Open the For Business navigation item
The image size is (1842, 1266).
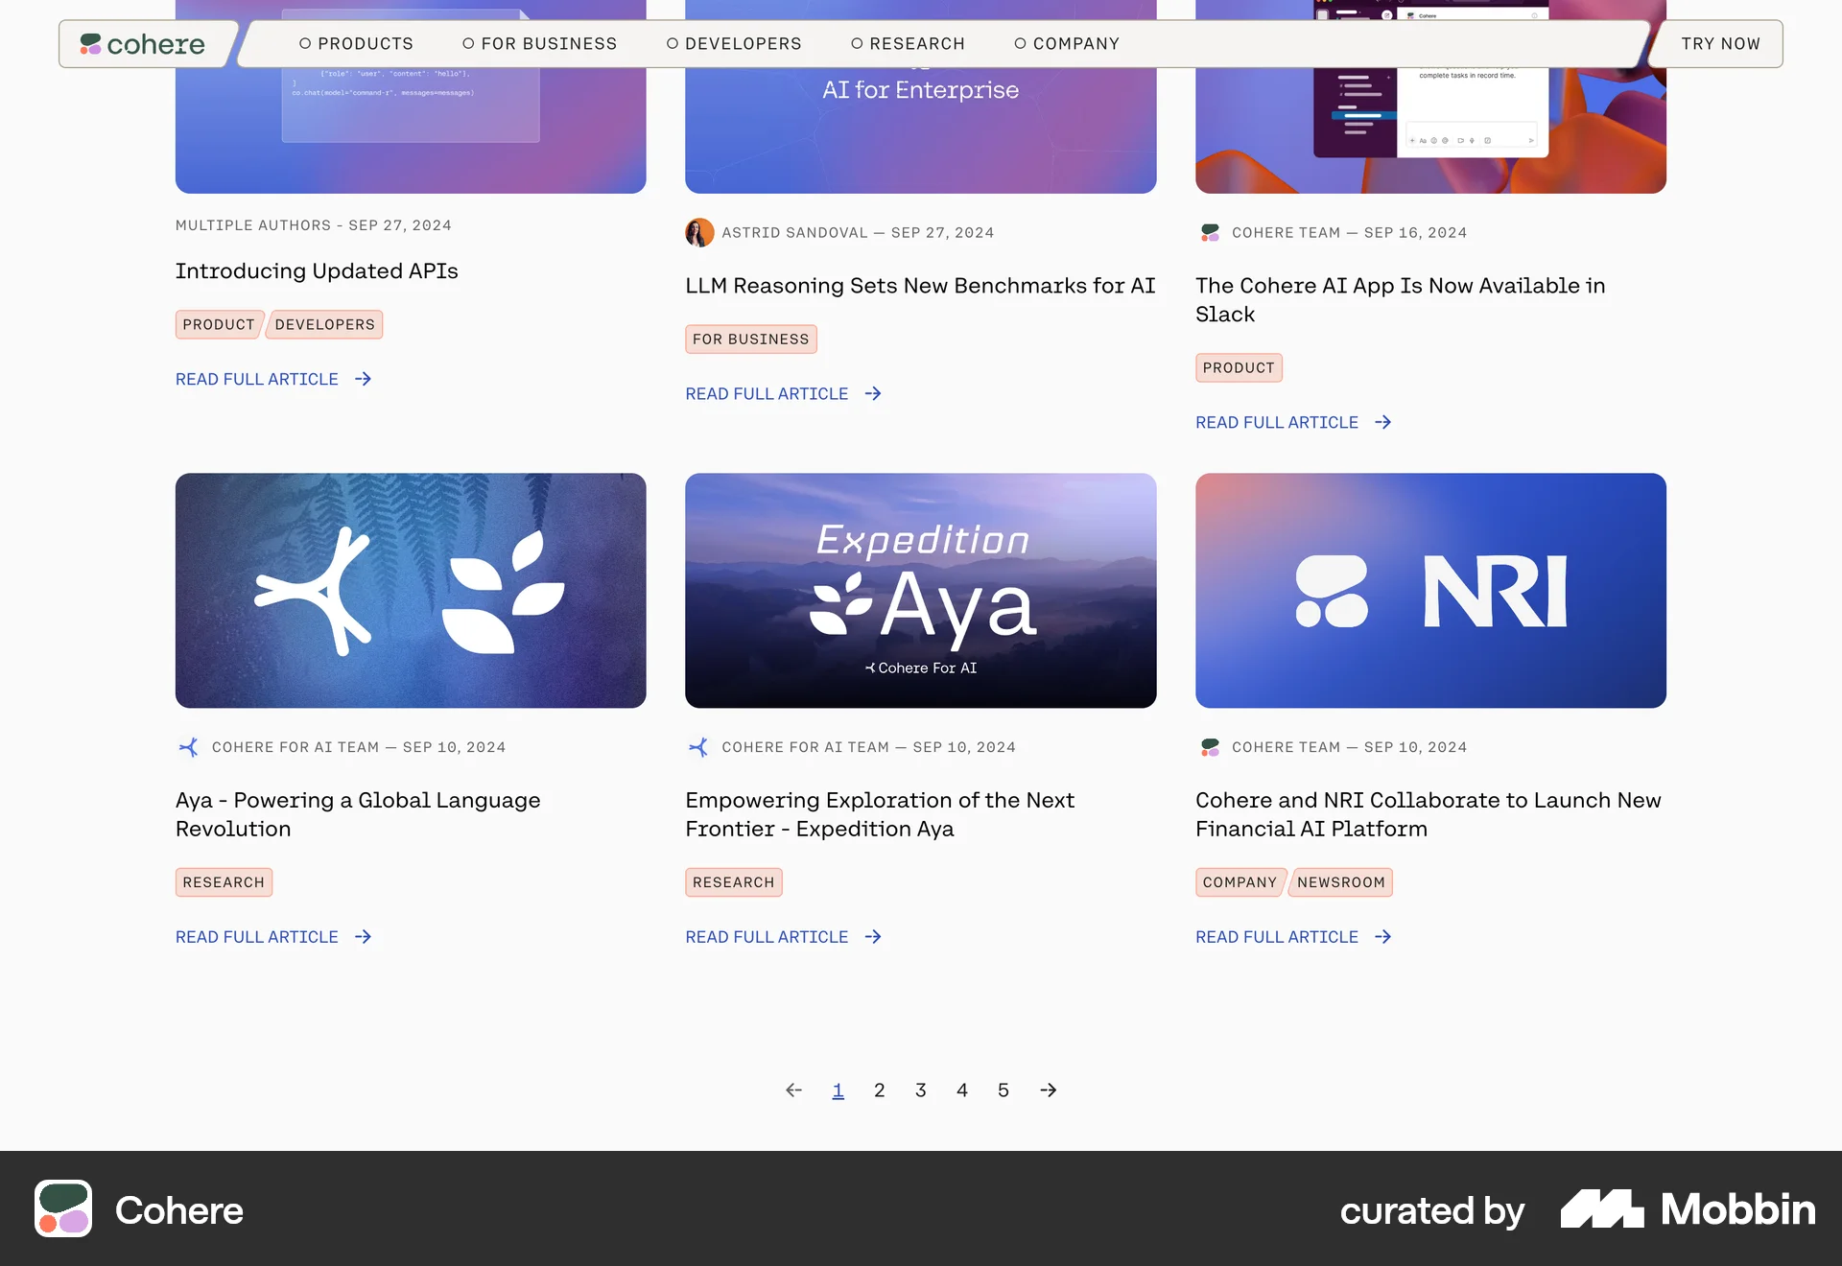pos(539,43)
